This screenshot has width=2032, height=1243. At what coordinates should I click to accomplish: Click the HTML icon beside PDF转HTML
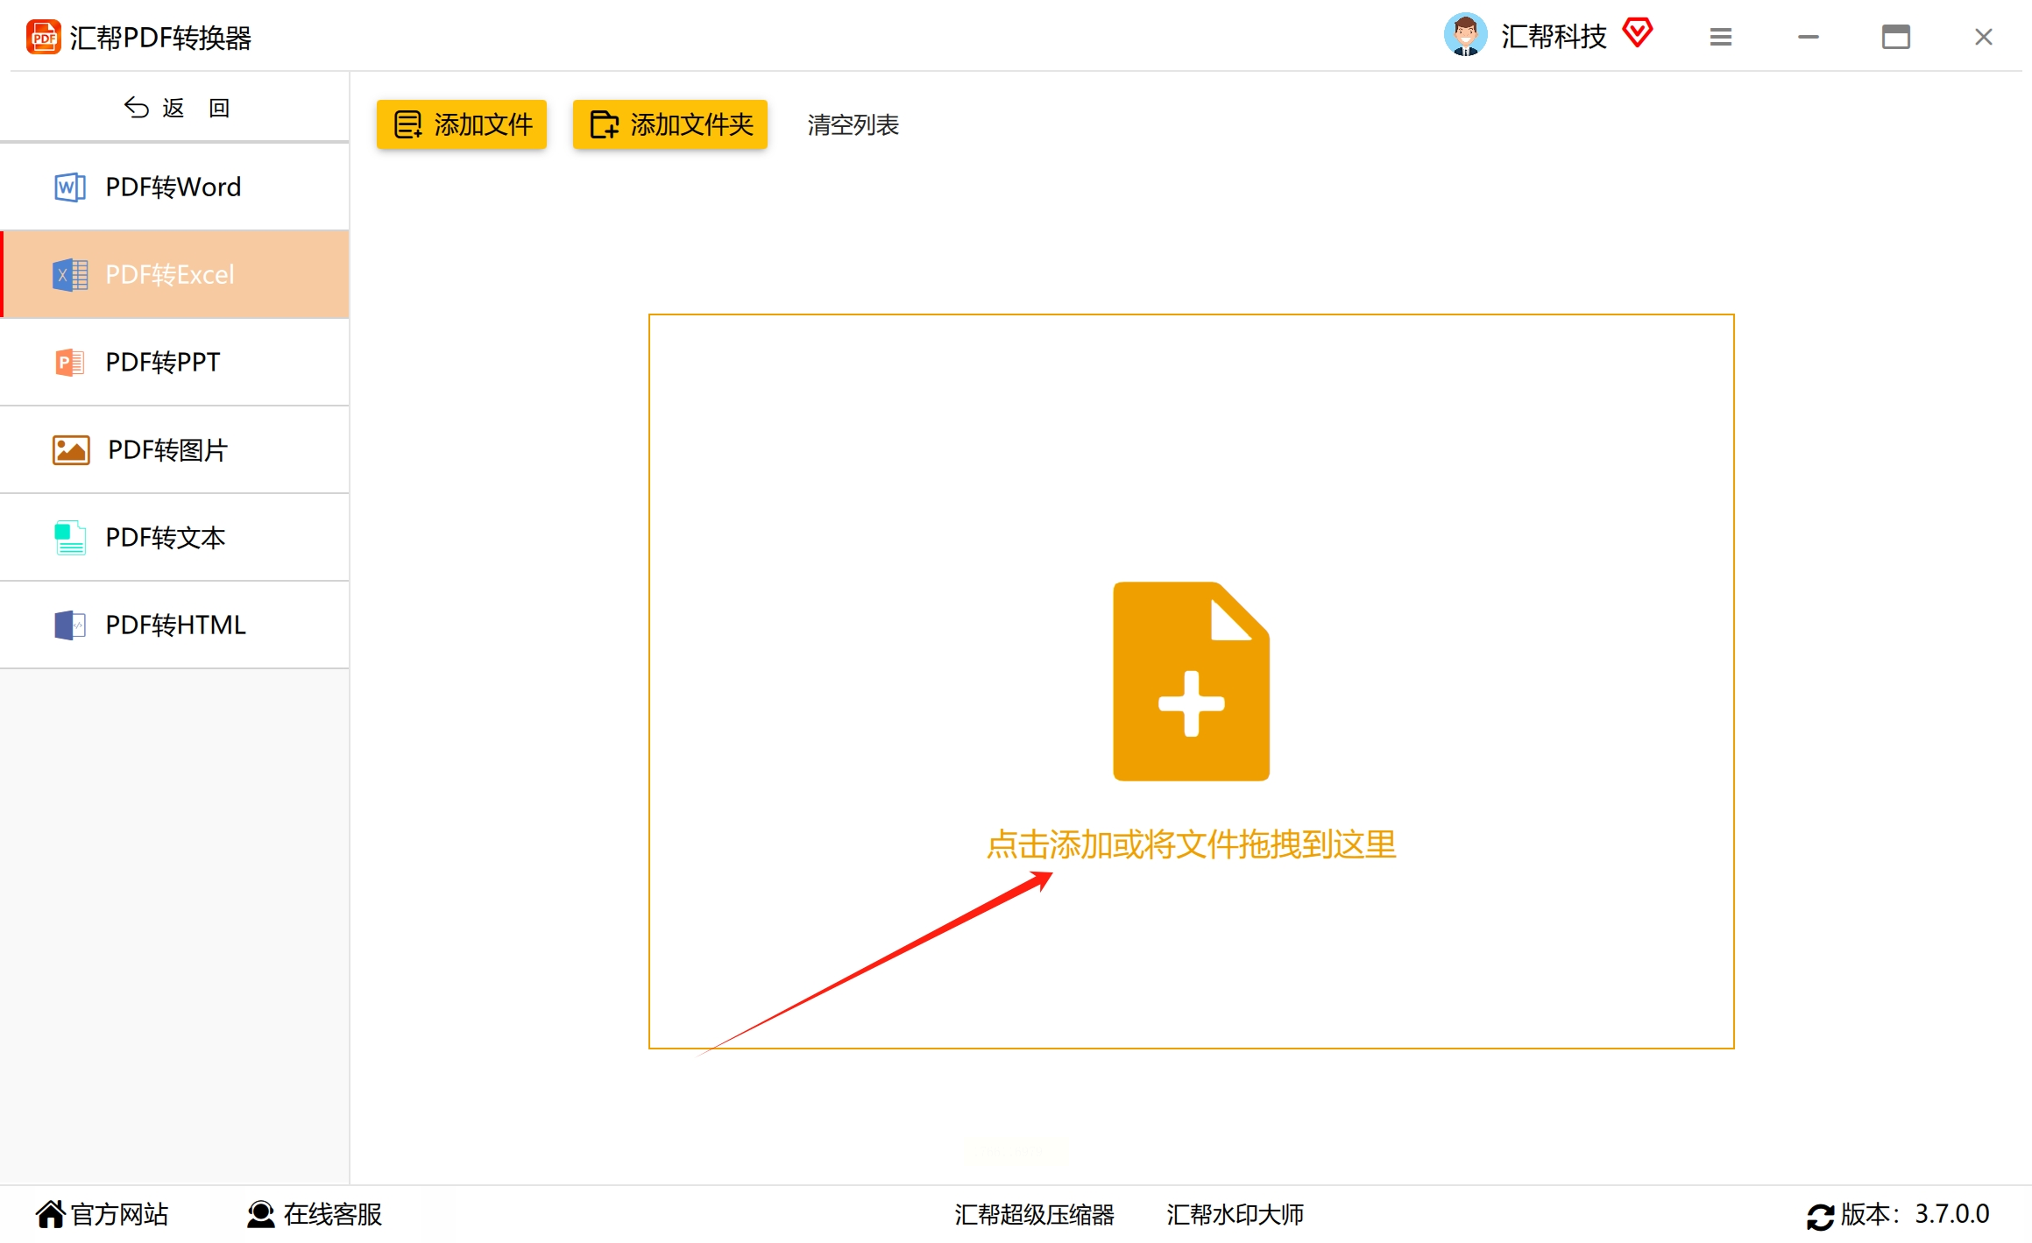pyautogui.click(x=69, y=625)
